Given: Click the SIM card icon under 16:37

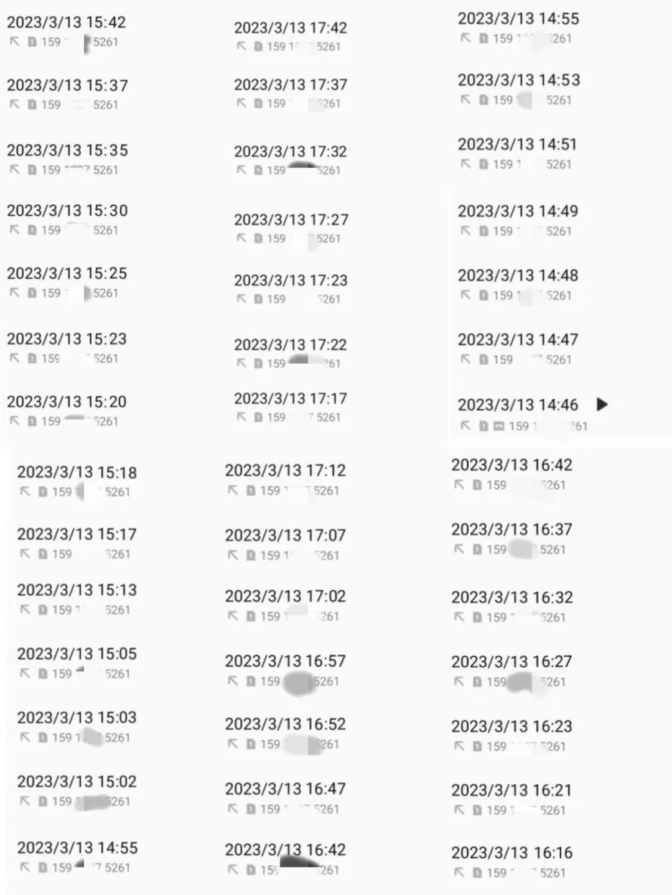Looking at the screenshot, I should (x=477, y=549).
